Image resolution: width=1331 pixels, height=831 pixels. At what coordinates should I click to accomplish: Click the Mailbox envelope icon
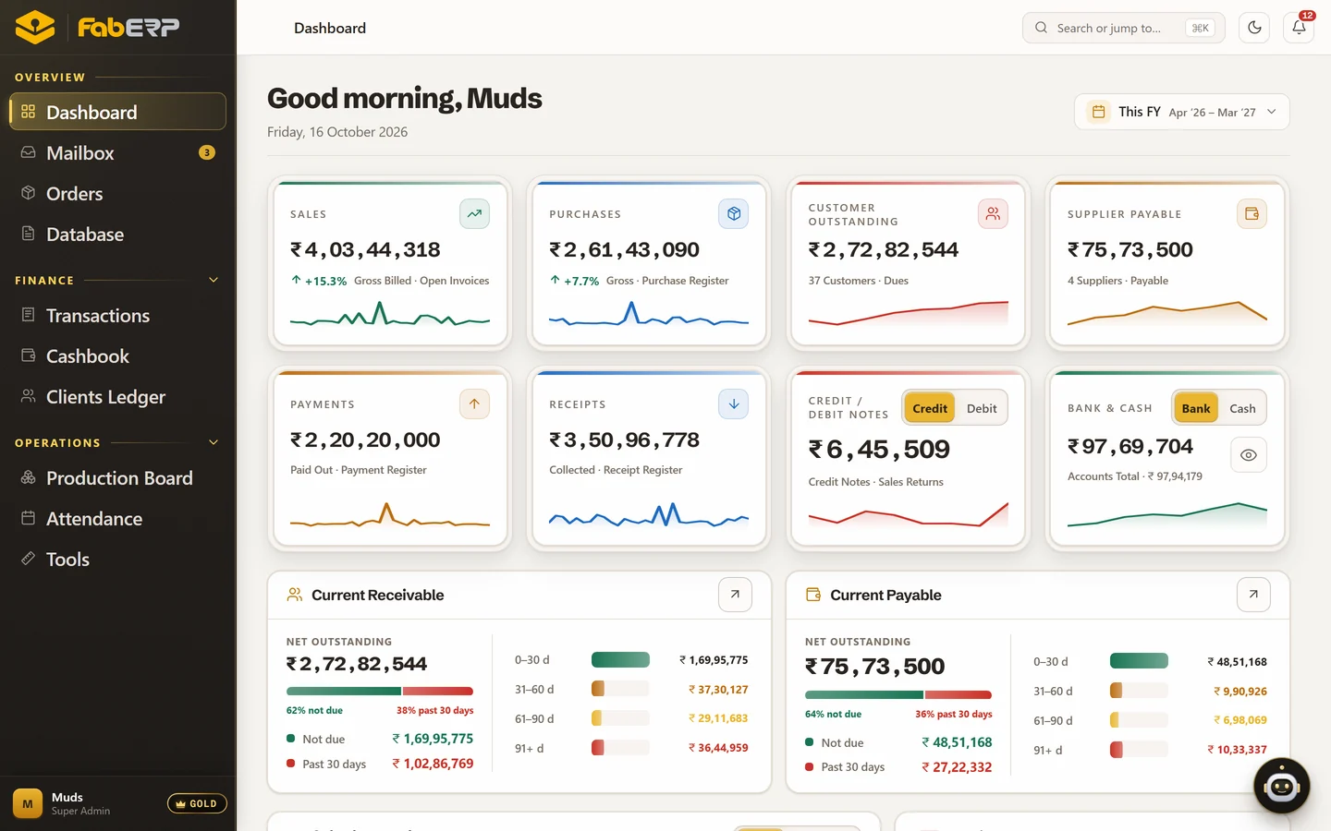pos(29,152)
